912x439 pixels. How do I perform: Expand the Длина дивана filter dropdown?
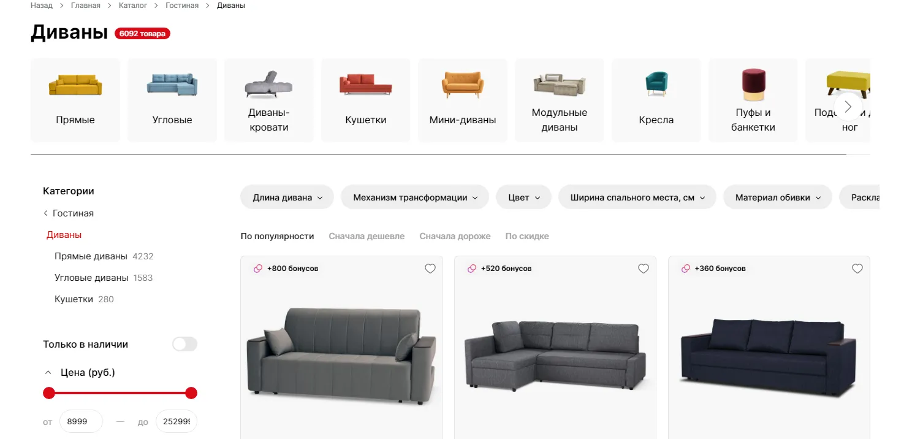coord(287,197)
